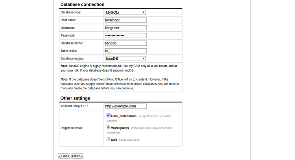Click the masked Password input field
Screen dimensions: 295x160
[x=125, y=35]
